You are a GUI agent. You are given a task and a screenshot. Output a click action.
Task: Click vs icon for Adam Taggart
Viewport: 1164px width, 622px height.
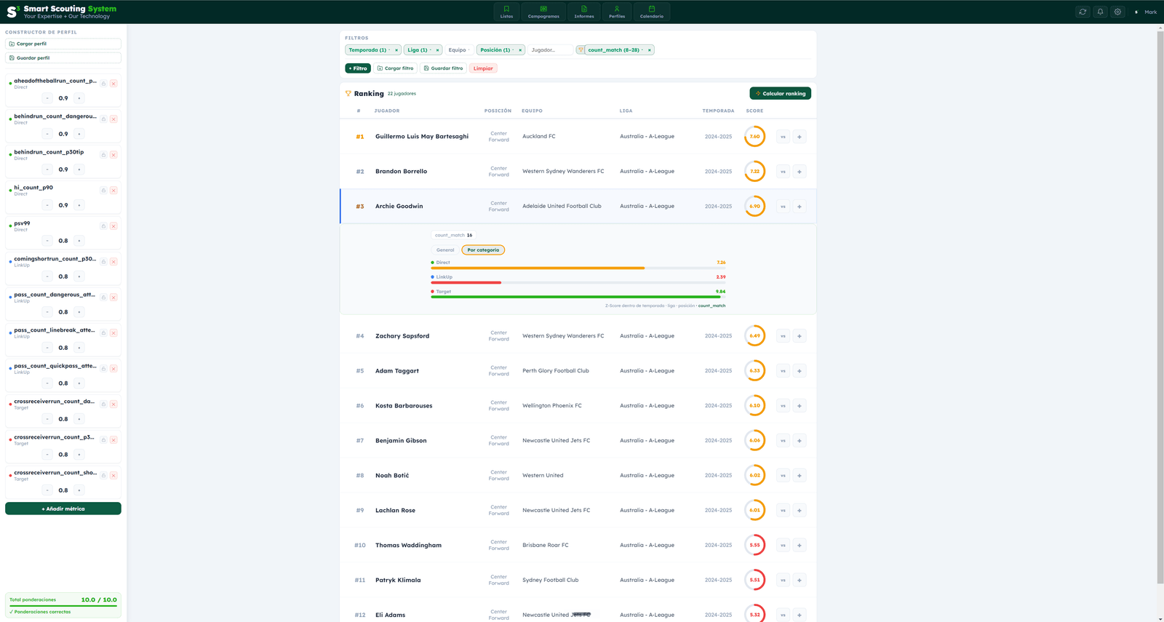pyautogui.click(x=783, y=371)
